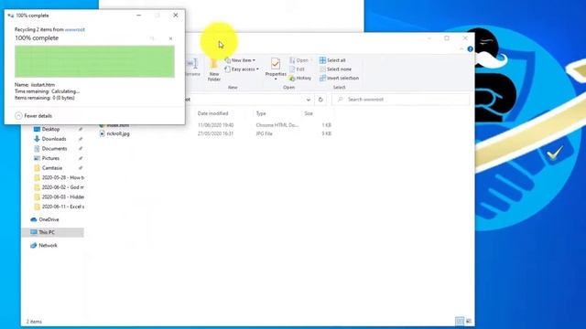Viewport: 586px width, 329px height.
Task: Open the address bar history dropdown
Action: (x=309, y=100)
